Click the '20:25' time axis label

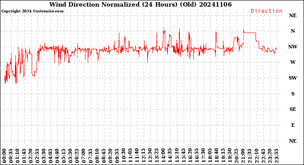[x=236, y=156]
